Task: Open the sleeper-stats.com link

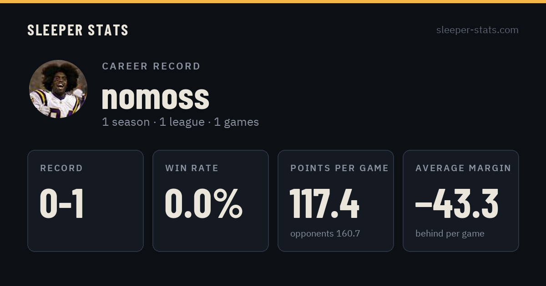Action: point(477,30)
